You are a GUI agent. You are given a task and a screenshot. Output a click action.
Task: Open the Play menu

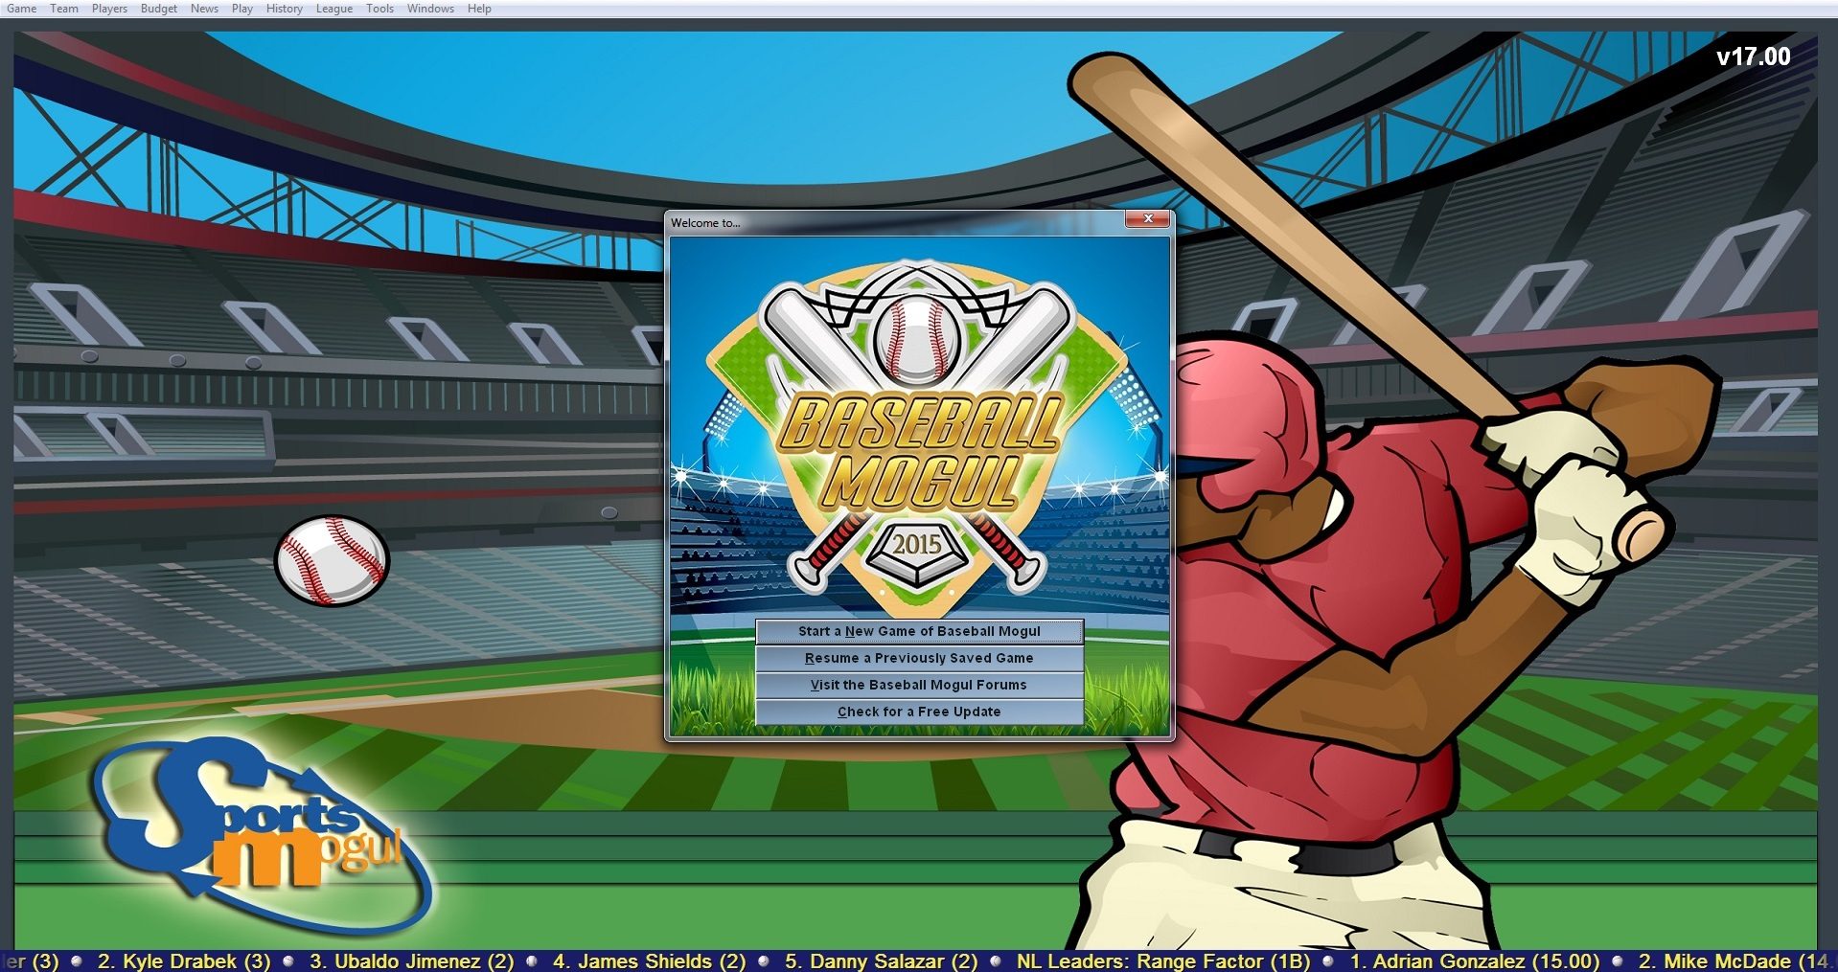[242, 9]
